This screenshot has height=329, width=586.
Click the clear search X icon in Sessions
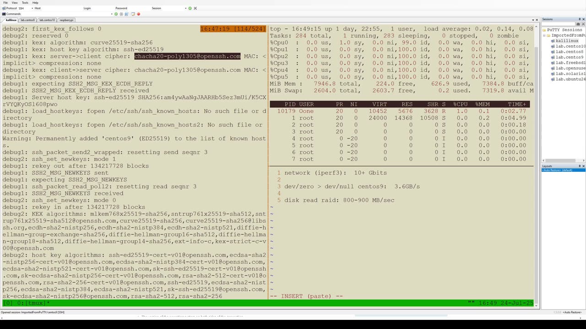[583, 24]
